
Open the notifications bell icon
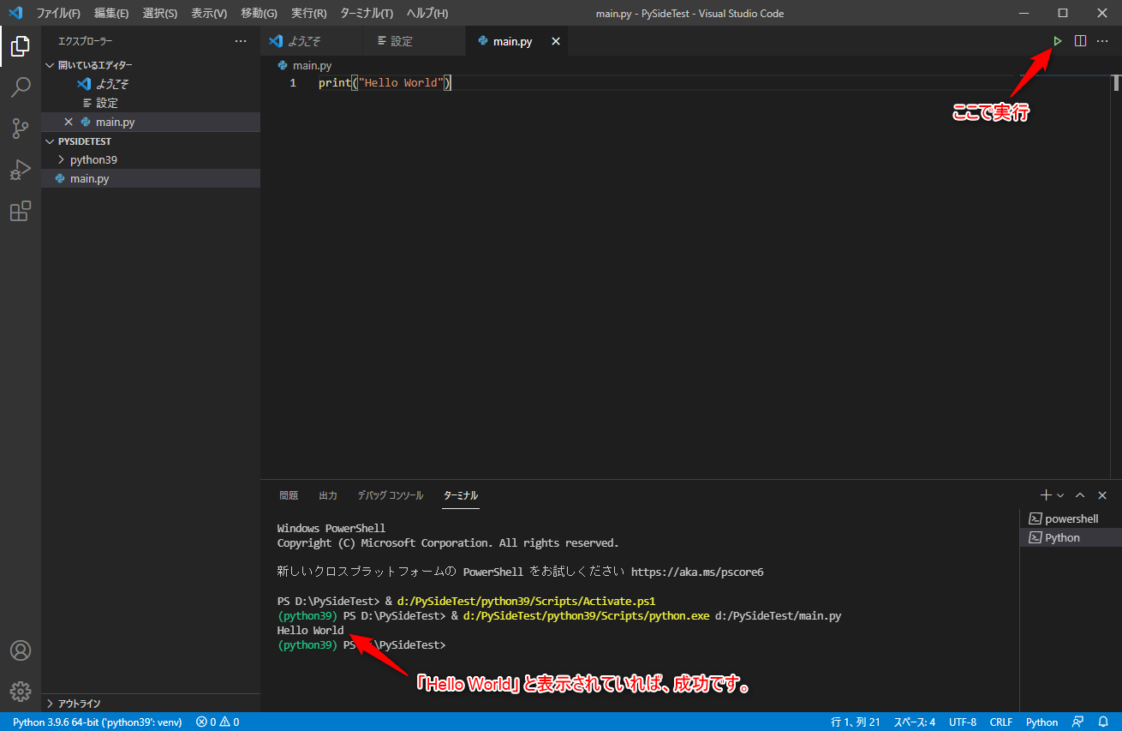pos(1104,722)
